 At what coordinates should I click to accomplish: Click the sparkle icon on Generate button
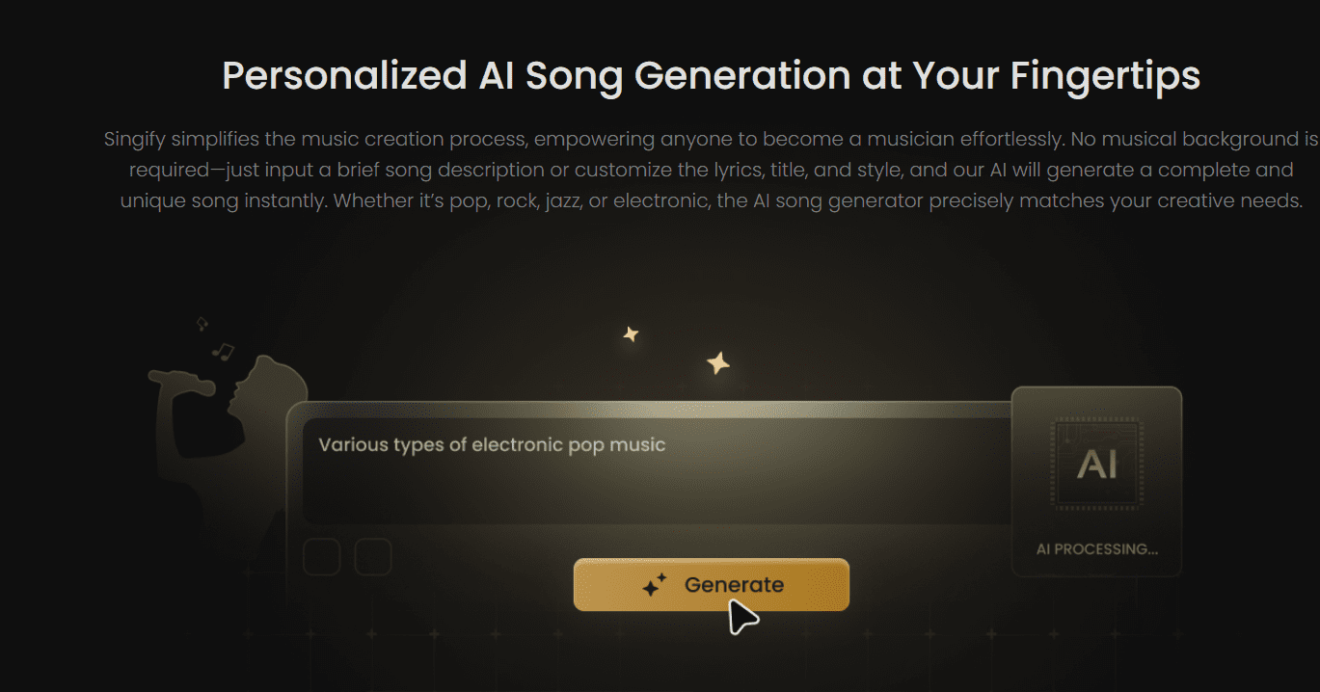point(655,585)
